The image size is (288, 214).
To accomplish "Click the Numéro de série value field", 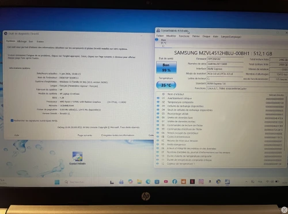I will 225,64.
